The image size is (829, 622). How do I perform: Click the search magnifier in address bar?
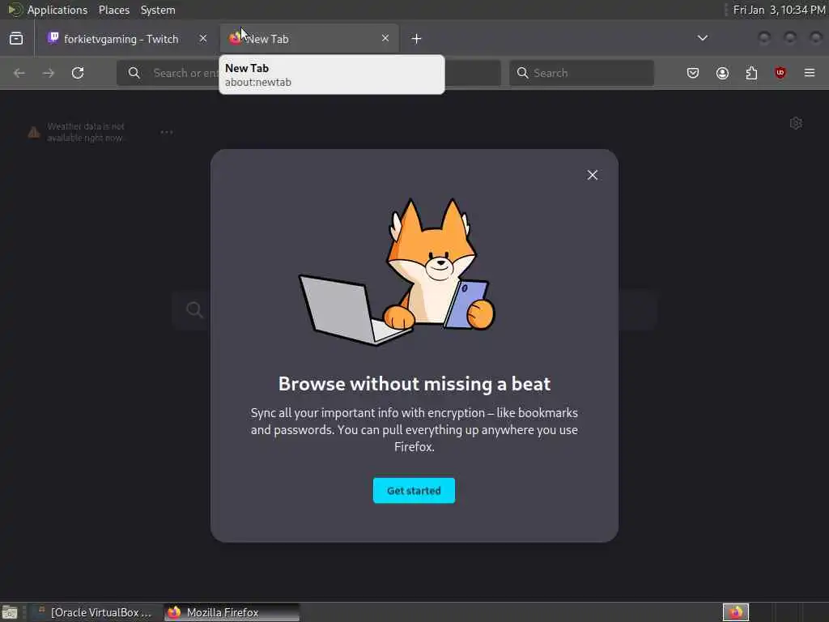134,73
